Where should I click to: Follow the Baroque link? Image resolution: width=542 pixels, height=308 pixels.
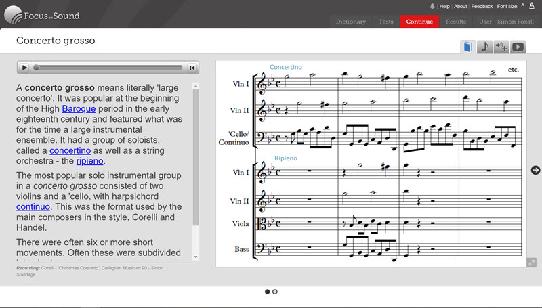coord(79,109)
